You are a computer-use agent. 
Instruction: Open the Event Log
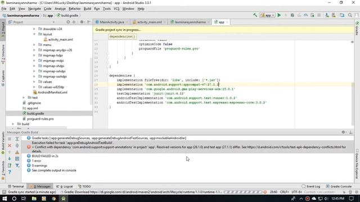(311, 186)
